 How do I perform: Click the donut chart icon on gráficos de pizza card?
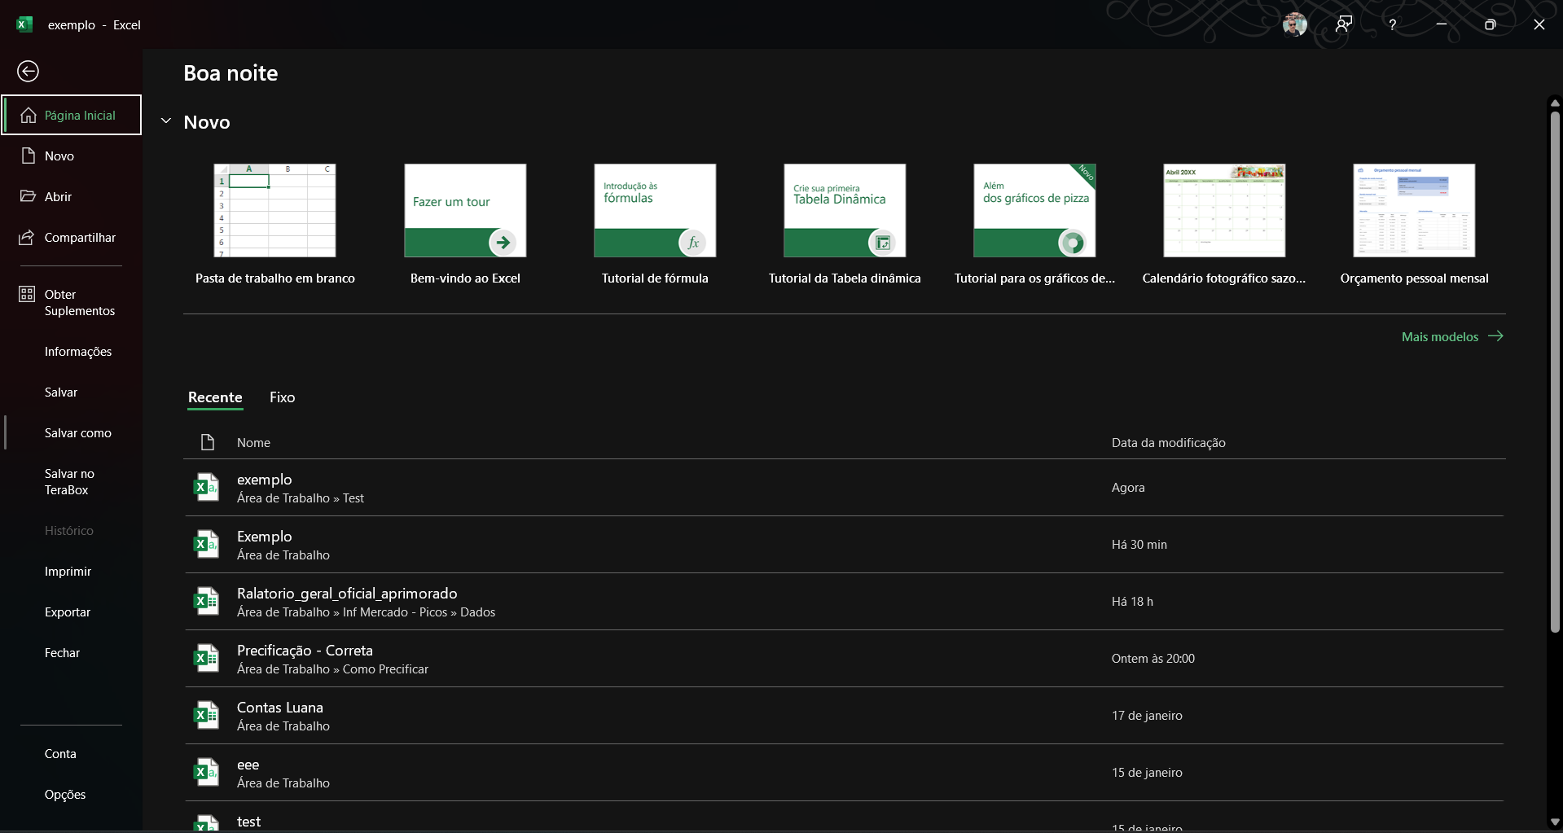[1072, 242]
